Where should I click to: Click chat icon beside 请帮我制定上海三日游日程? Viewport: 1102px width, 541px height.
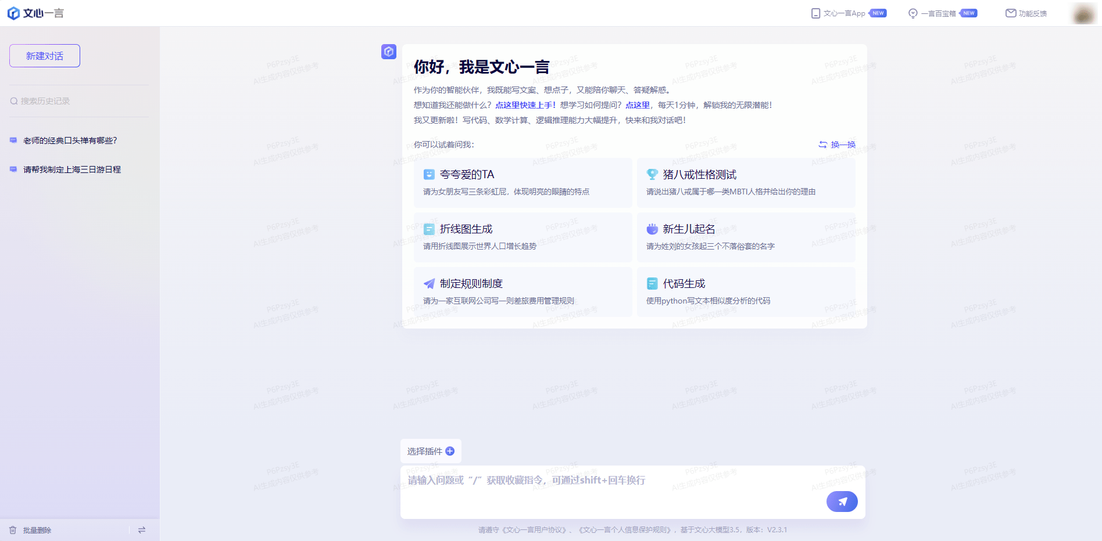point(13,169)
